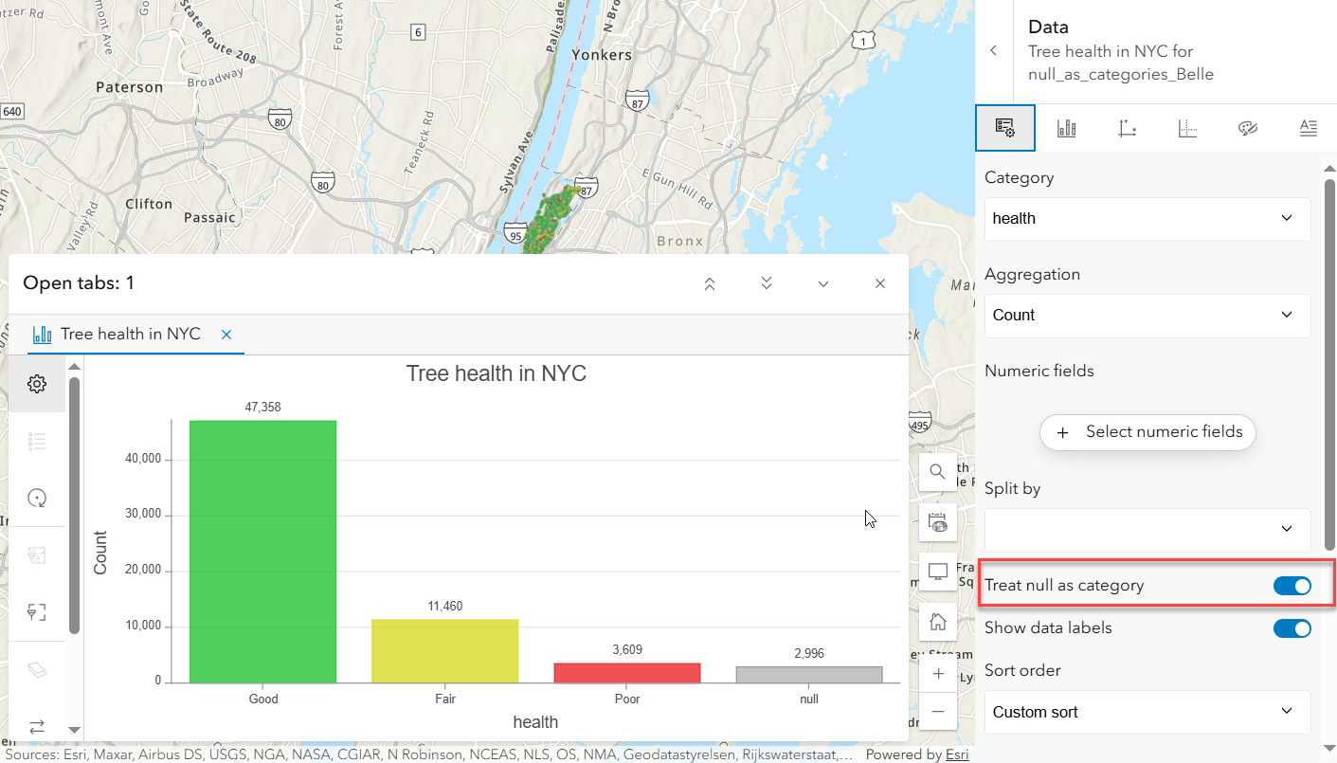This screenshot has height=763, width=1337.
Task: Open the chart Text formatting tab
Action: click(1309, 127)
